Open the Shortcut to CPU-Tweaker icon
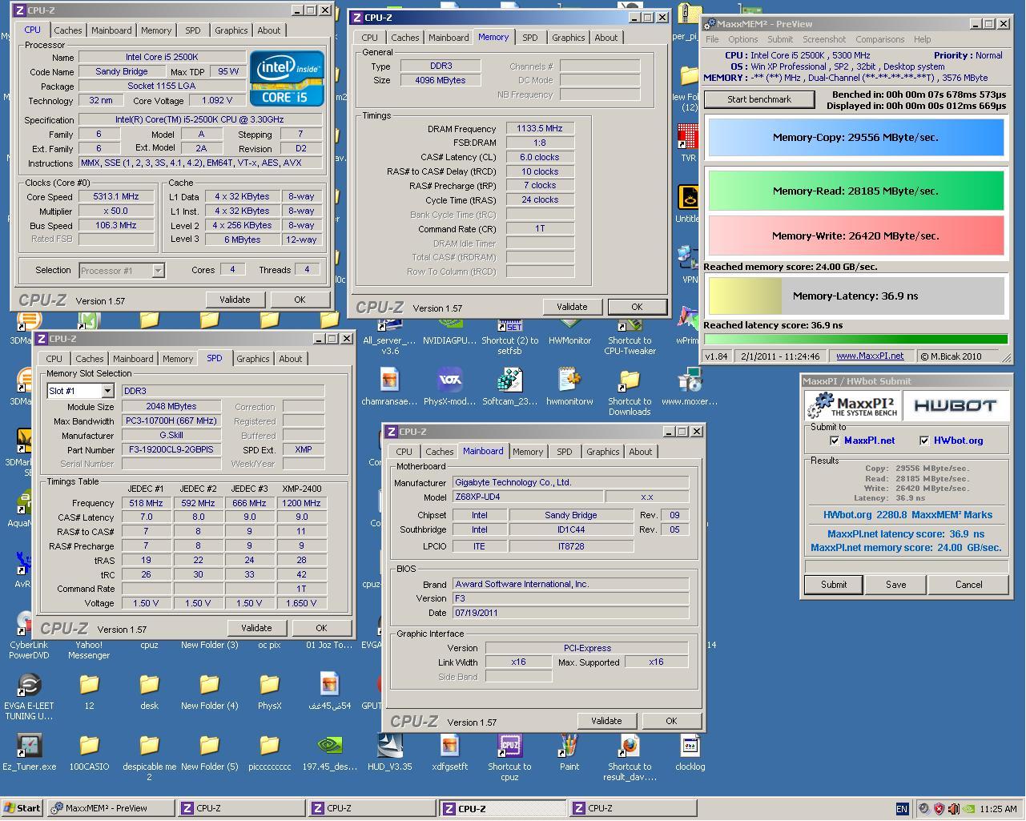This screenshot has width=1026, height=821. click(630, 332)
